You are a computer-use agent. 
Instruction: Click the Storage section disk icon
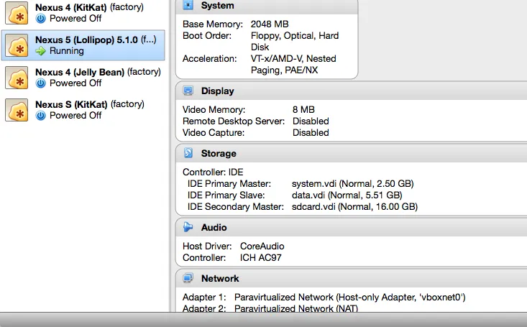pyautogui.click(x=188, y=153)
